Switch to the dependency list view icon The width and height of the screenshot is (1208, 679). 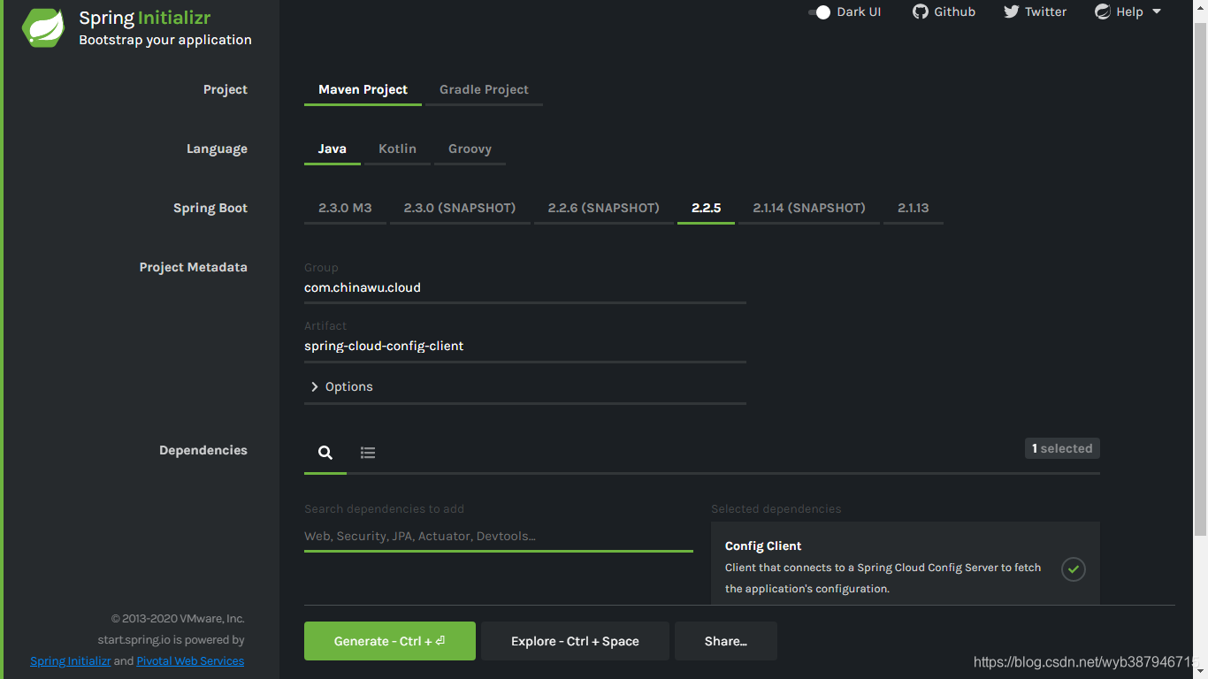click(368, 453)
